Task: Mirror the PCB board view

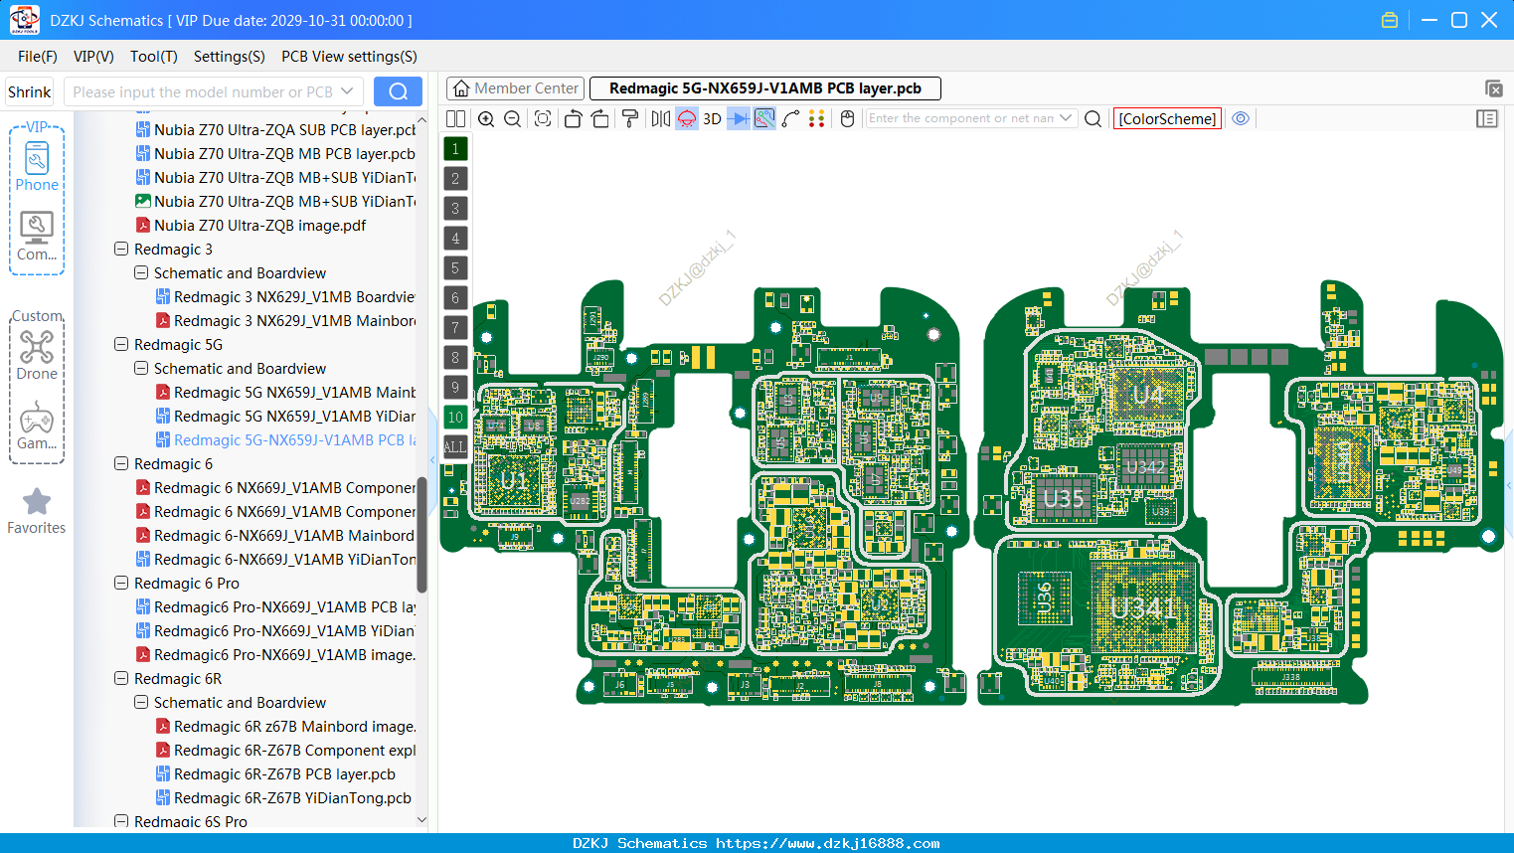Action: click(661, 118)
